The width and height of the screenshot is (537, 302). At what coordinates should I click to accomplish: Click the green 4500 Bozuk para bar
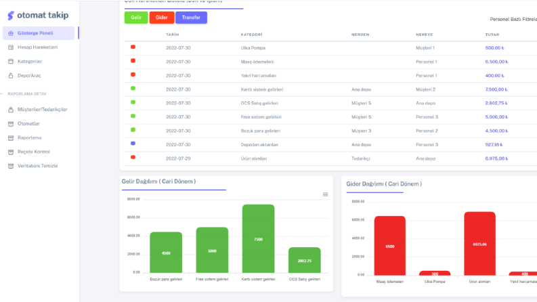(166, 253)
